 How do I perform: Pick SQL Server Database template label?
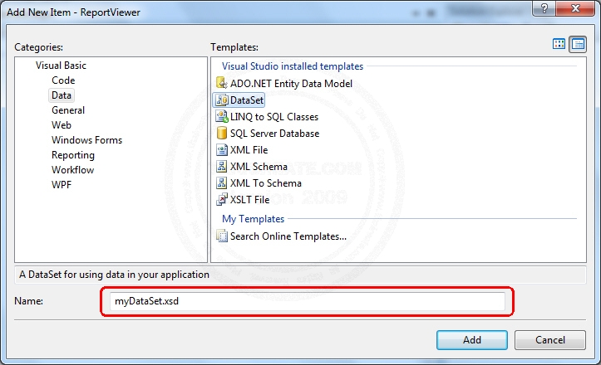click(x=274, y=134)
